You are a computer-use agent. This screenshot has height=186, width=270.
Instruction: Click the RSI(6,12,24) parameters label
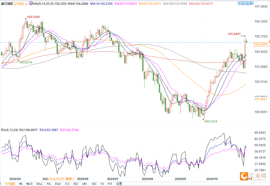[10, 130]
